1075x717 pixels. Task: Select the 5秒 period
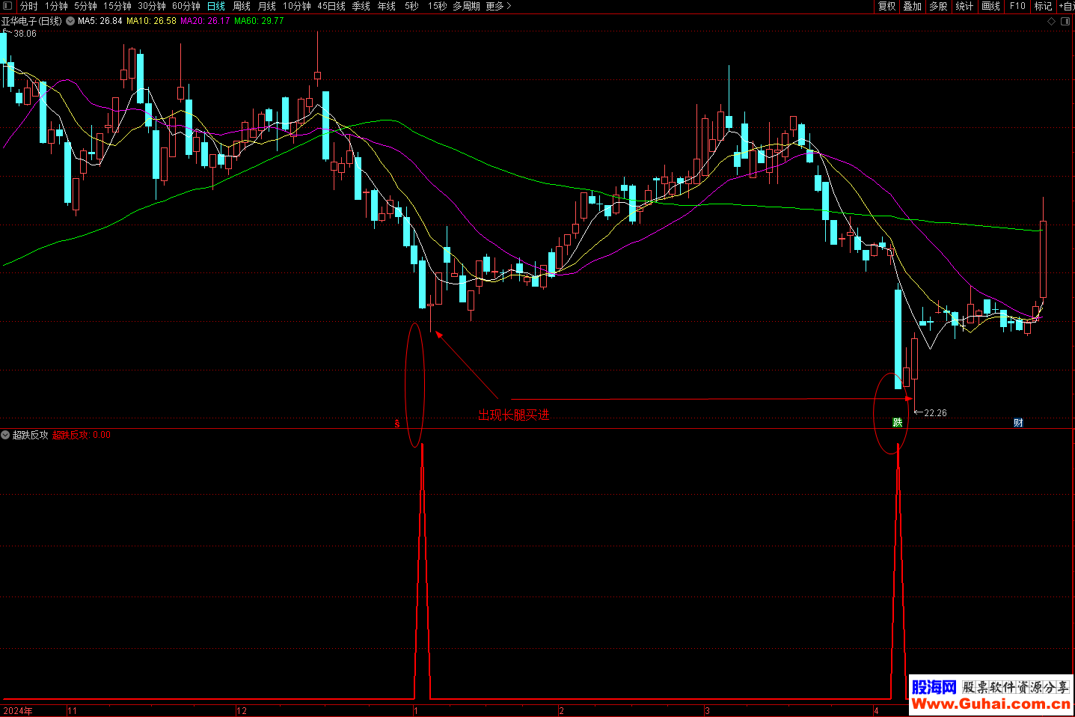[411, 6]
